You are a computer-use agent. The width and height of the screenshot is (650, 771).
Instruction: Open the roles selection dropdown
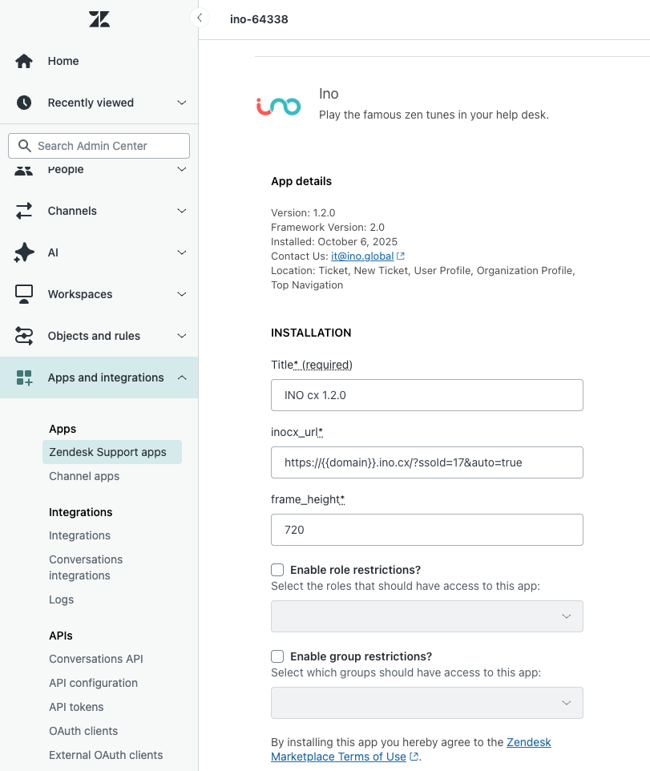pyautogui.click(x=426, y=616)
